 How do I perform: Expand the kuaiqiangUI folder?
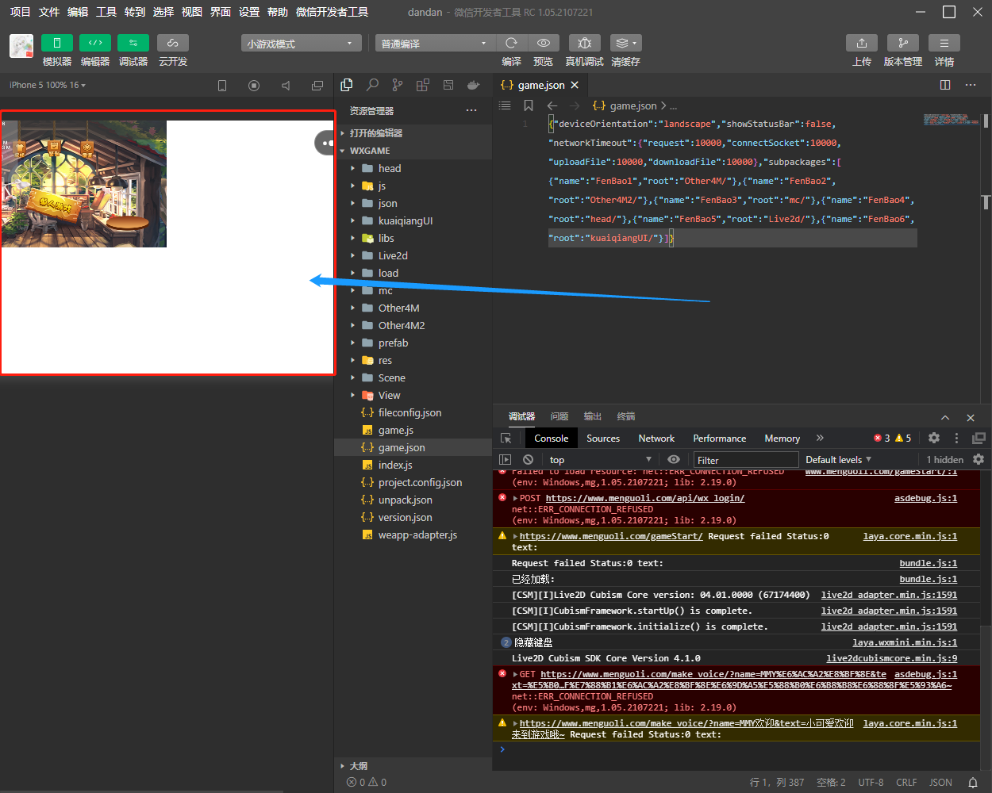coord(413,220)
